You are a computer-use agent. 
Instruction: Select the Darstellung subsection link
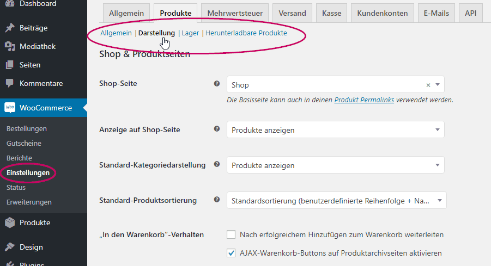point(156,33)
